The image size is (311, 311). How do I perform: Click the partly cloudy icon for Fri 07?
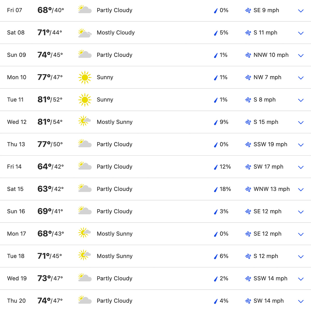(x=85, y=10)
